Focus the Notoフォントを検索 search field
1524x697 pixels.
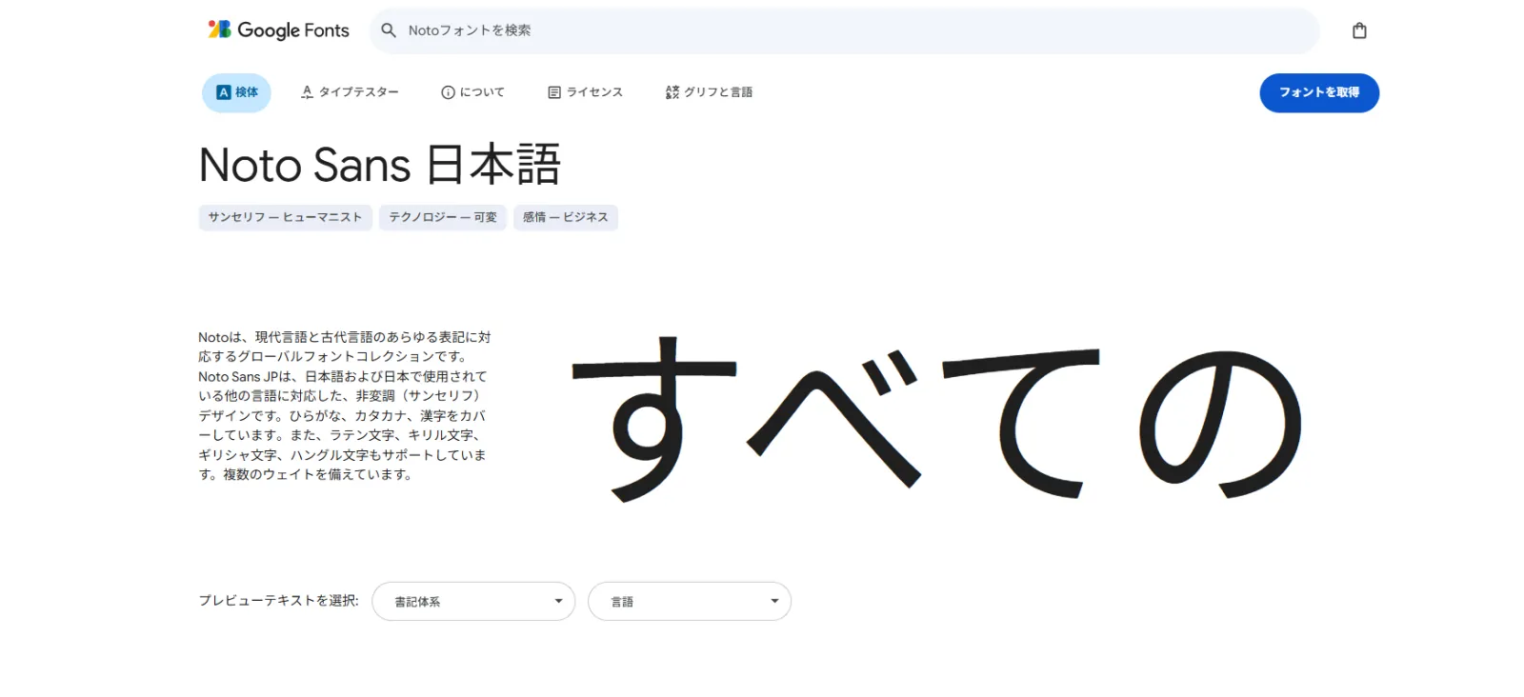[857, 30]
